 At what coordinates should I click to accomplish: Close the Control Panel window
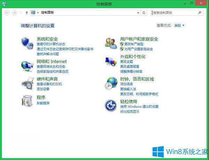pyautogui.click(x=201, y=3)
